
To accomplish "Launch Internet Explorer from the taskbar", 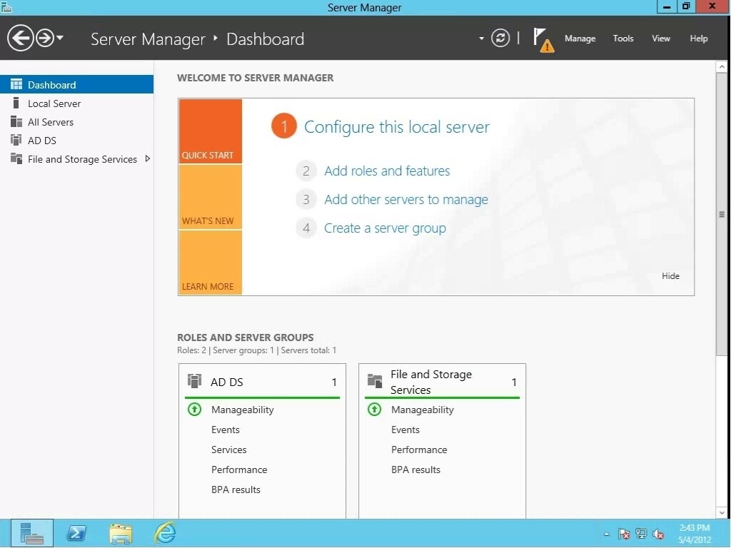I will coord(164,533).
